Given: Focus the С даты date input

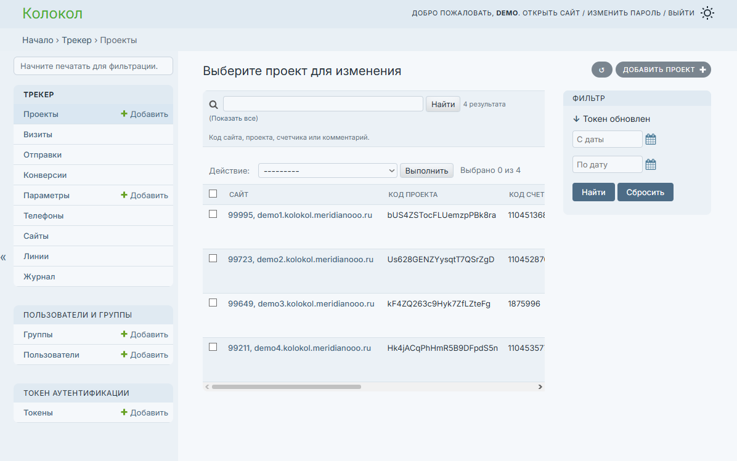Looking at the screenshot, I should tap(607, 140).
